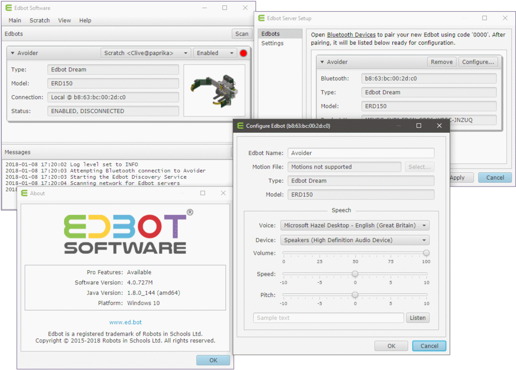Maximize the Edbot Server Setup window
The height and width of the screenshot is (370, 516).
[484, 18]
